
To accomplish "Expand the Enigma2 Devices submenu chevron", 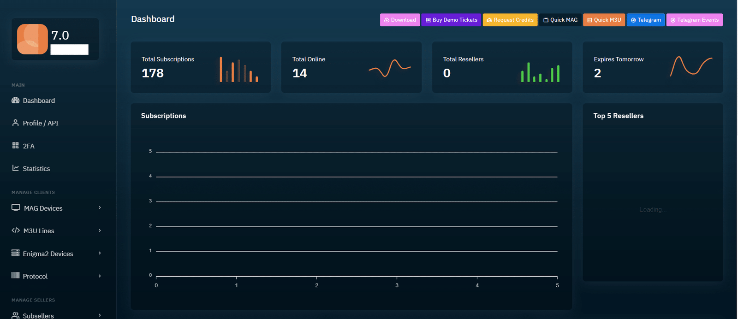I will click(x=100, y=253).
